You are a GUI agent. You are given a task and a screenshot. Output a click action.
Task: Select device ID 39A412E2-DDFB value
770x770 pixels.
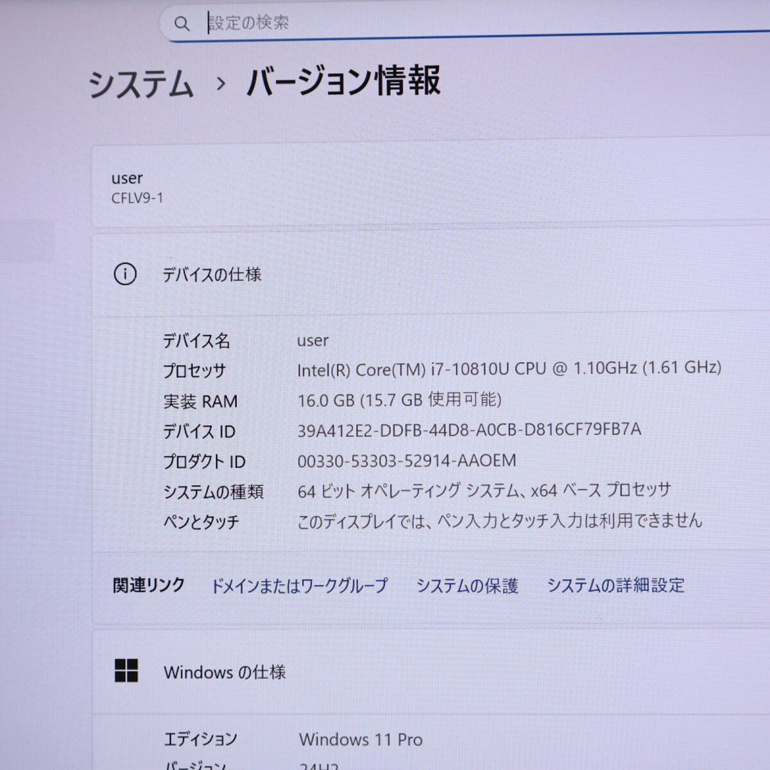469,430
